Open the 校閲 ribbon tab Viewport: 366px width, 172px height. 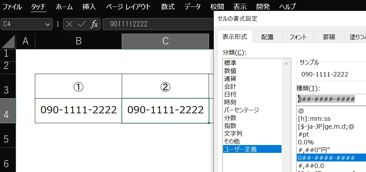(x=217, y=6)
